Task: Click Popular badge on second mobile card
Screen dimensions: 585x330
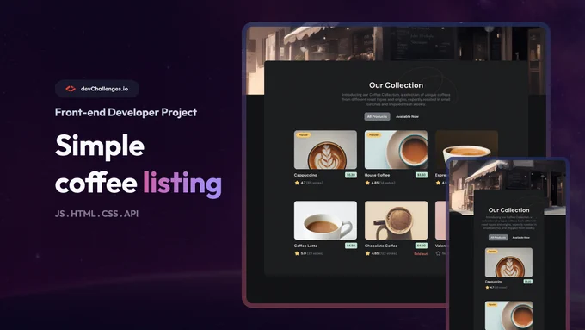Action: 492,305
